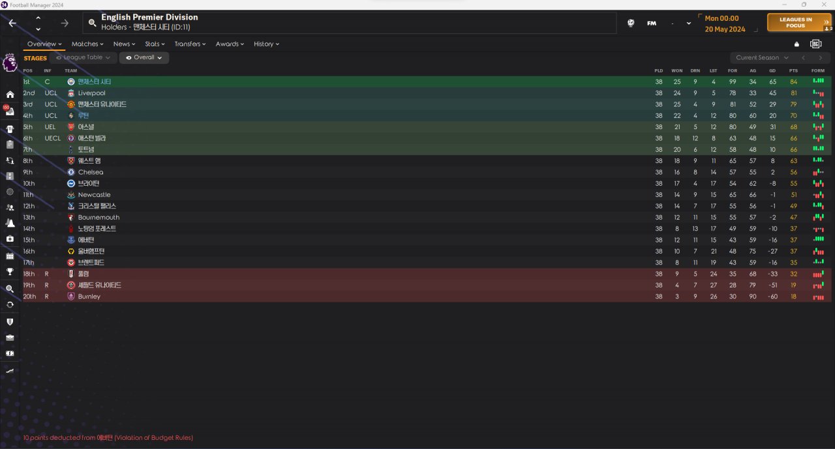Open the Overall filter dropdown
Viewport: 835px width, 449px height.
[144, 57]
